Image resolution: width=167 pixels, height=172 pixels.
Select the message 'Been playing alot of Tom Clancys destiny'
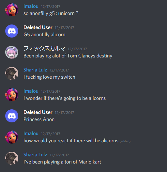68,56
